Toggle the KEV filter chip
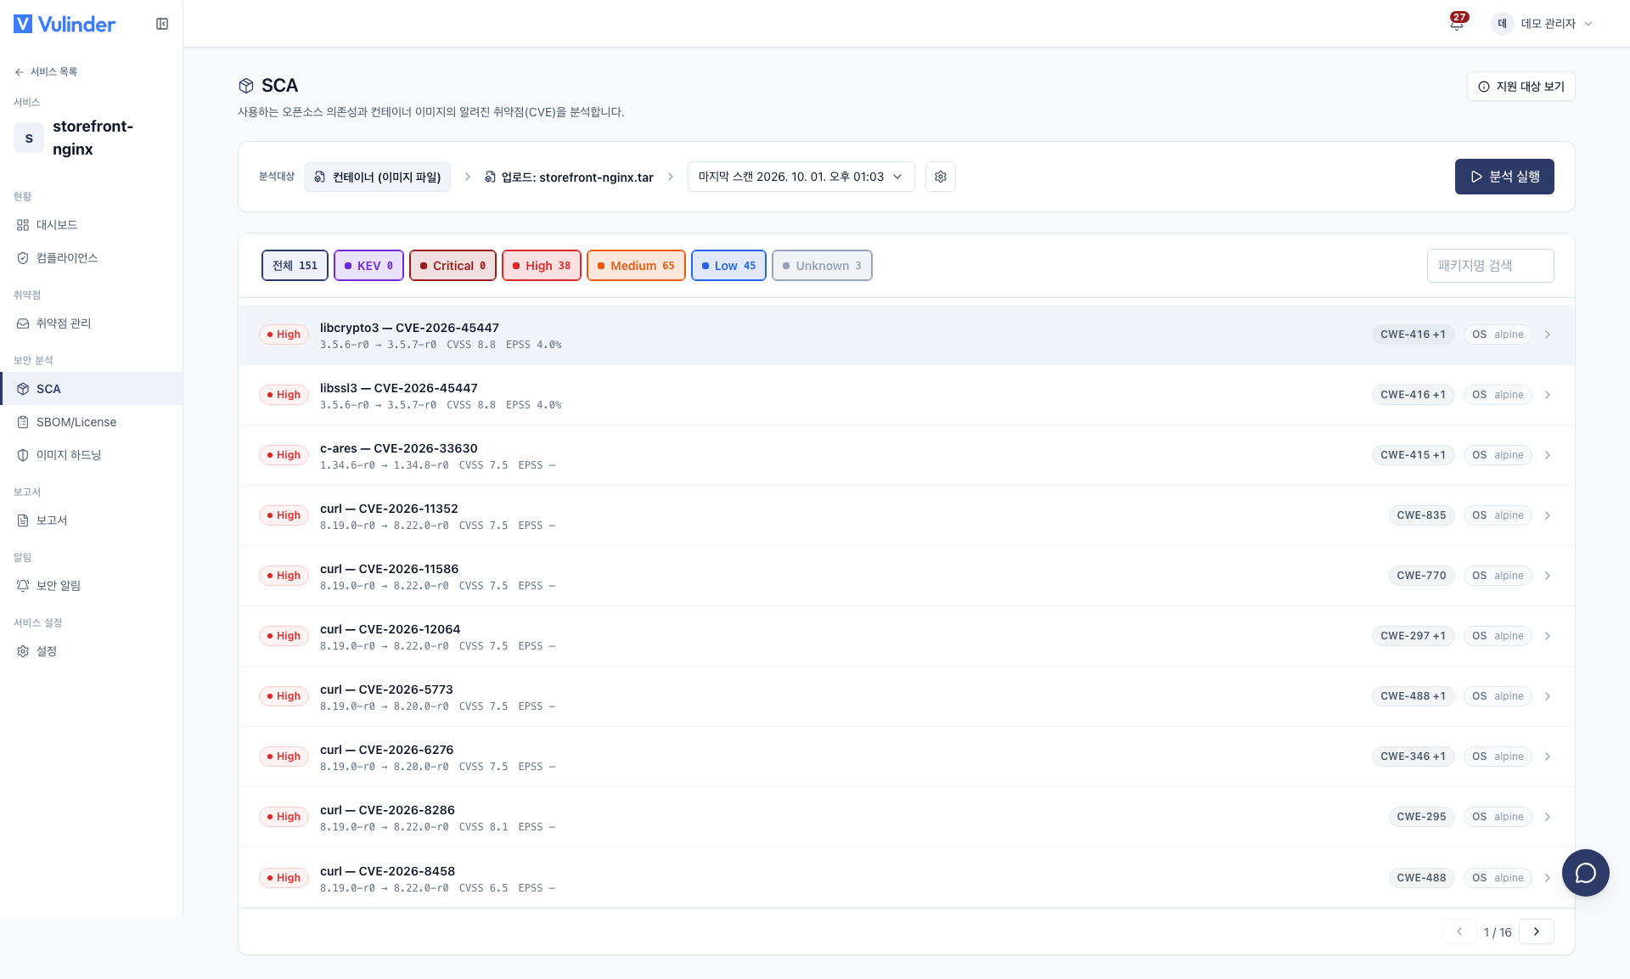Screen dimensions: 1630x979 (368, 266)
